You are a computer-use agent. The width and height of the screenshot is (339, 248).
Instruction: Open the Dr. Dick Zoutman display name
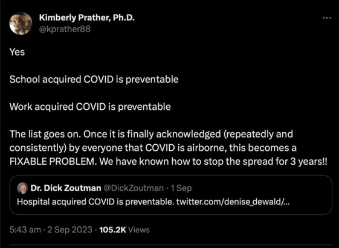click(66, 188)
